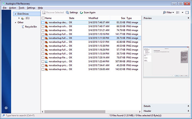The image size is (192, 119).
Task: Select the row with size 42.86 KB
Action: [x=91, y=42]
